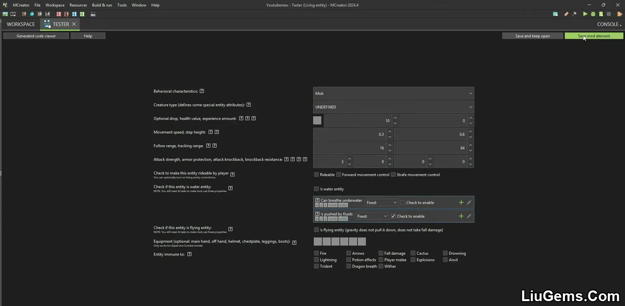Increase tracking range with up arrow

471,145
